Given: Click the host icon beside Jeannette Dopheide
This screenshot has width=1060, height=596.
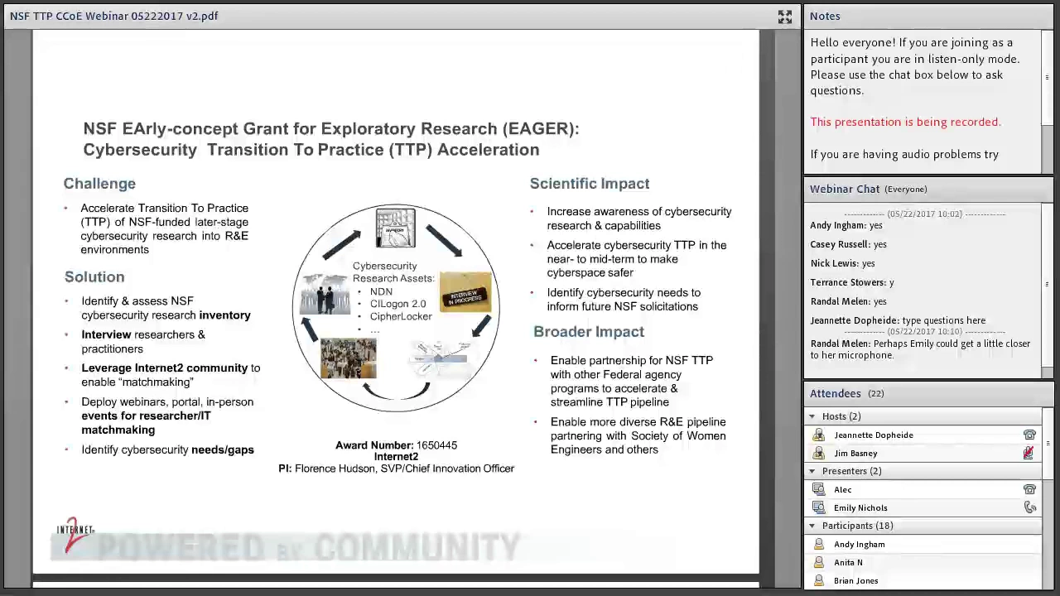Looking at the screenshot, I should point(819,435).
